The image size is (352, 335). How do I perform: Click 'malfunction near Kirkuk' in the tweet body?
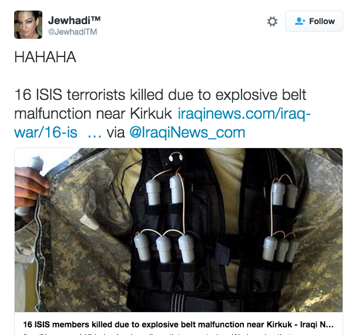click(x=93, y=113)
